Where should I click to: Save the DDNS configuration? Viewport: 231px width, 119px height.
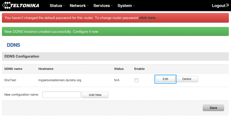213,108
